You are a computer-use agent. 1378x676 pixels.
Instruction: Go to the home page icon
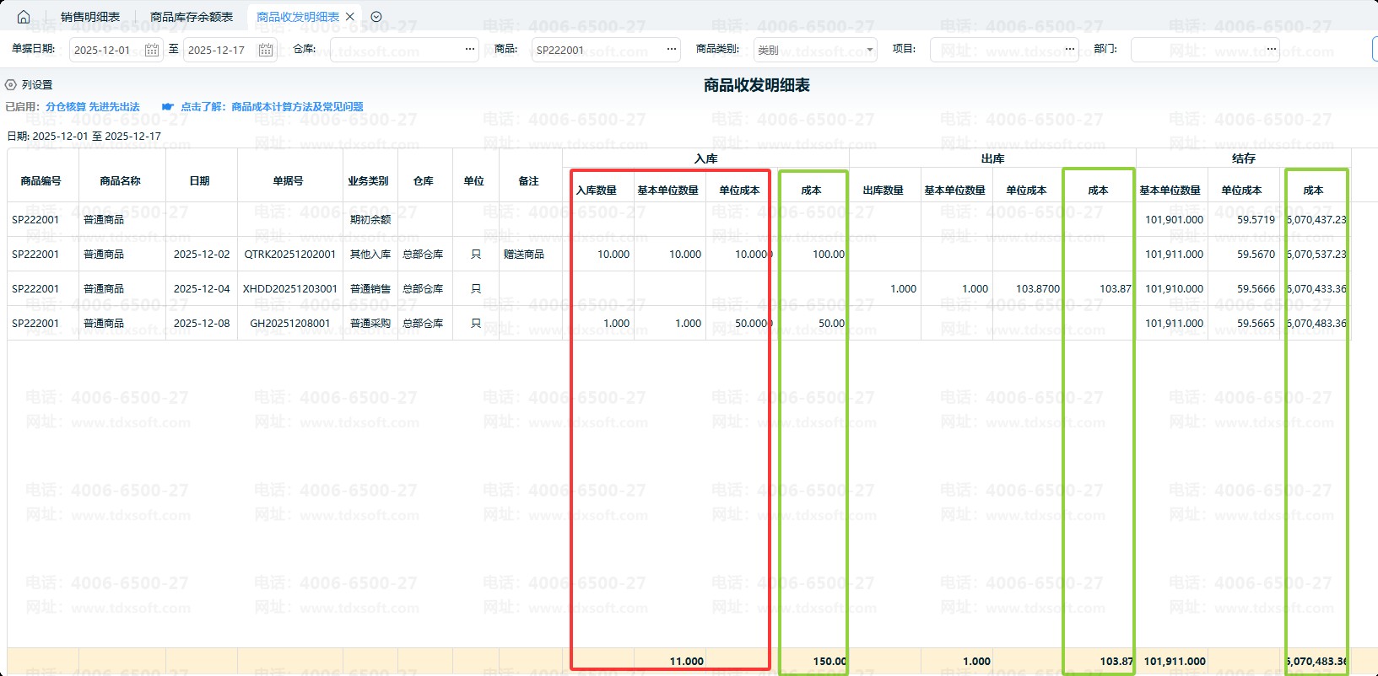click(24, 17)
